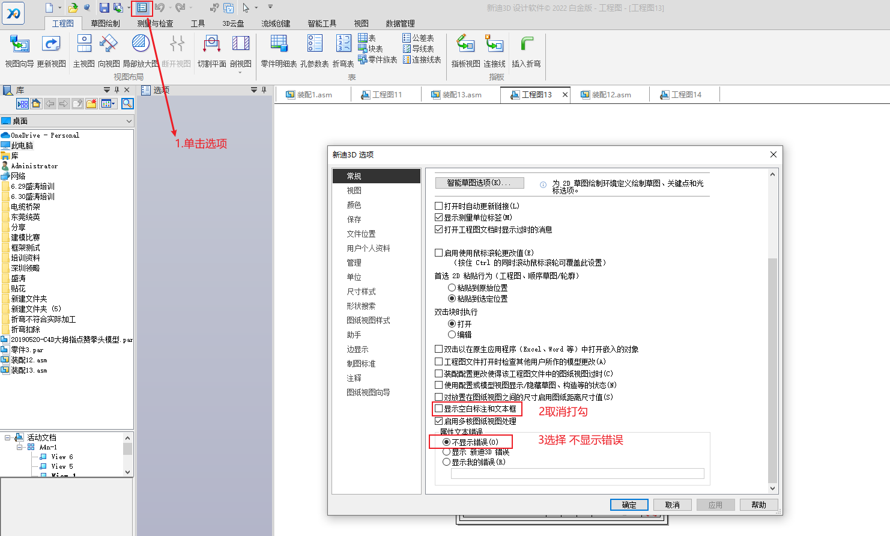The height and width of the screenshot is (536, 890).
Task: Enable 'Use mouse wheel to change values' (启用使用鼠标滚轮更改值) checkbox
Action: (438, 253)
